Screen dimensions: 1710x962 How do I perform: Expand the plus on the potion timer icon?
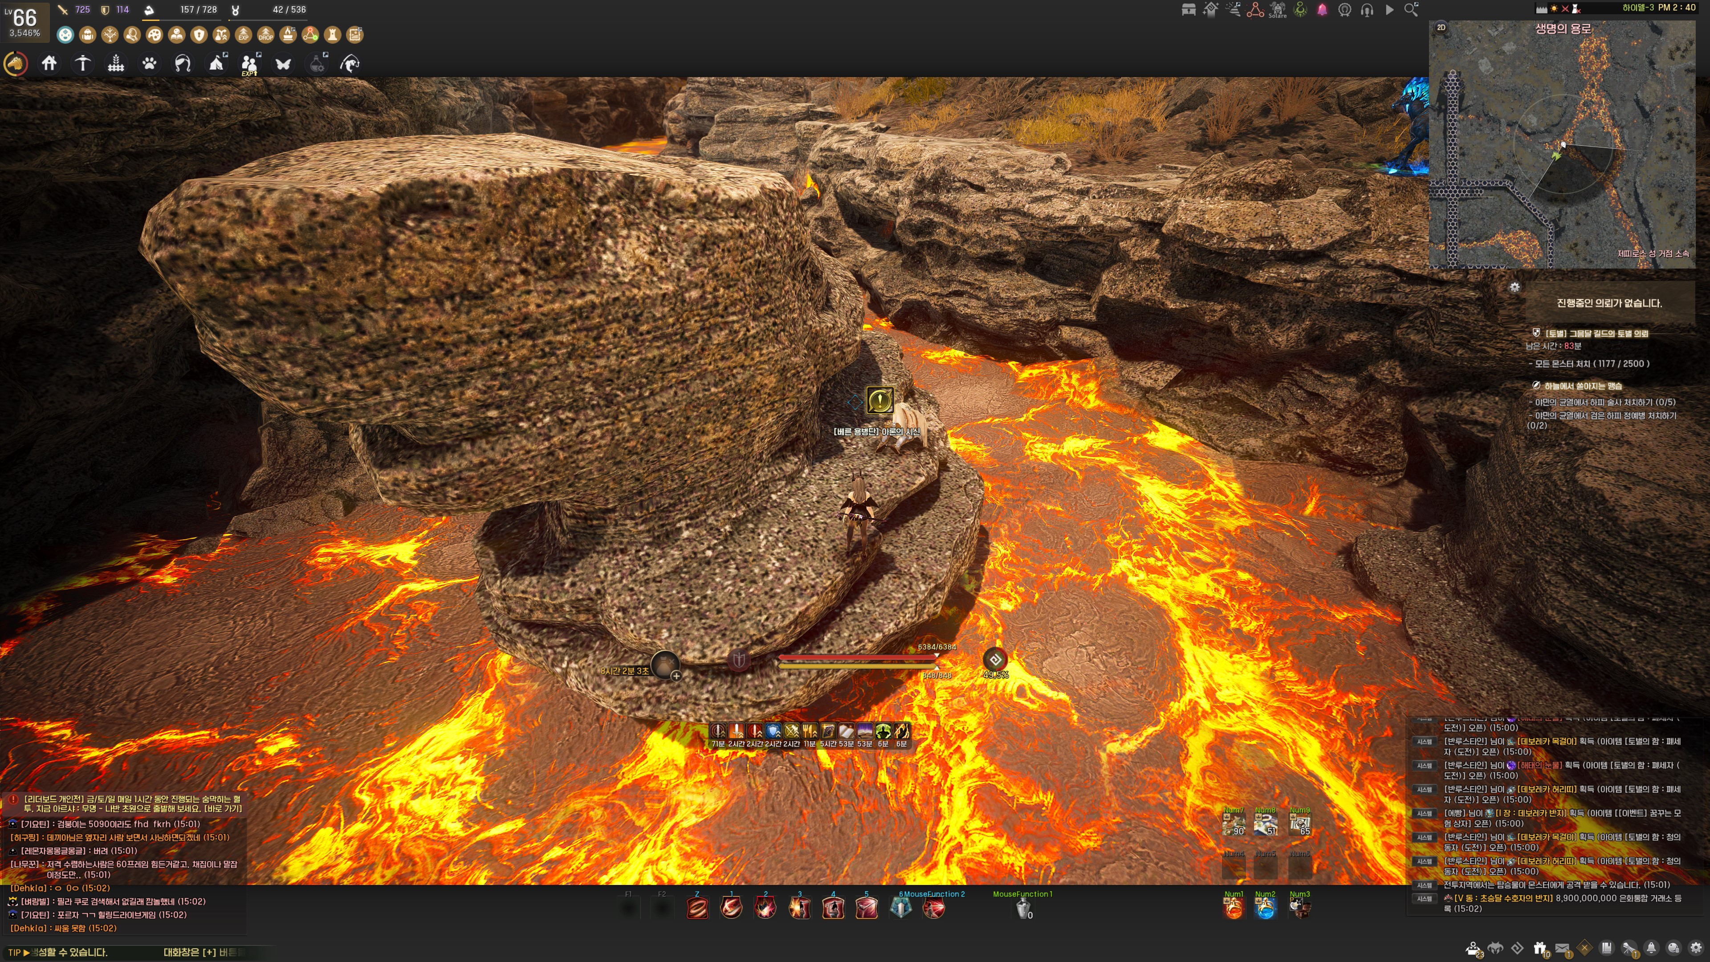(x=676, y=676)
